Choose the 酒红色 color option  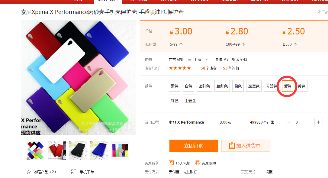204,86
